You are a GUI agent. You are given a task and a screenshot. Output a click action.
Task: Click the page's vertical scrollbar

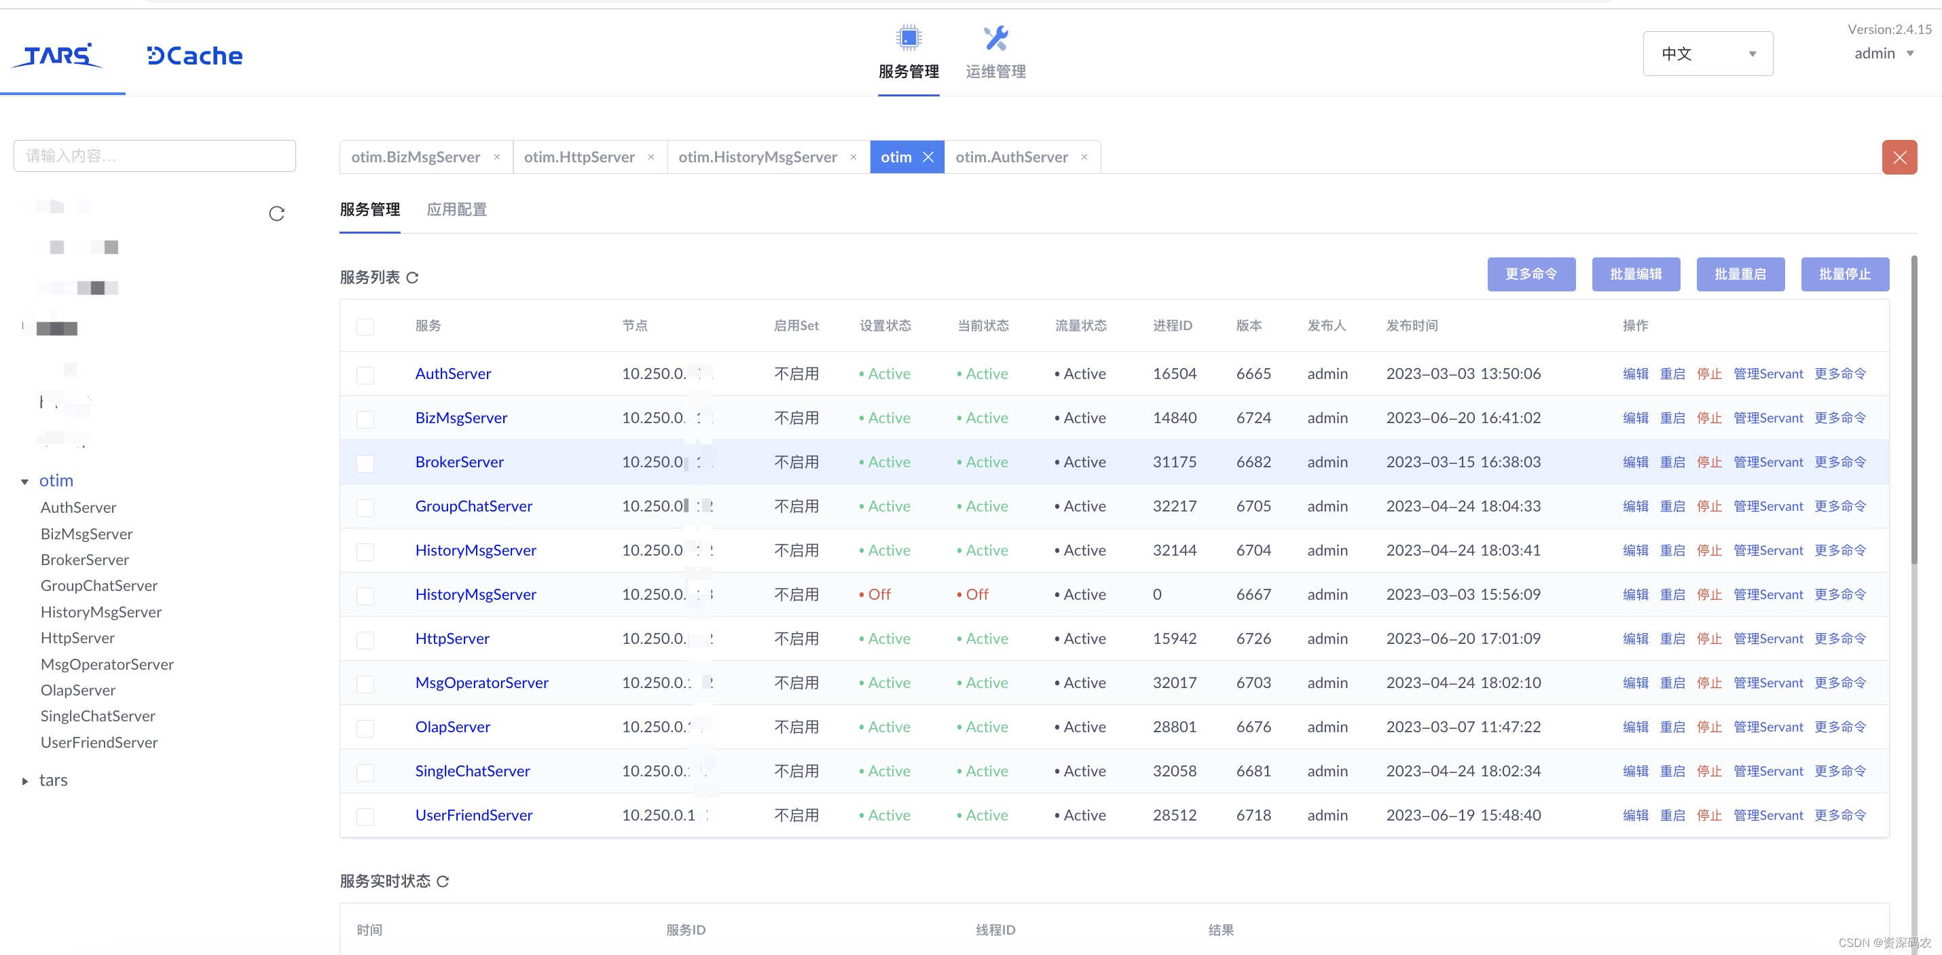[1913, 411]
